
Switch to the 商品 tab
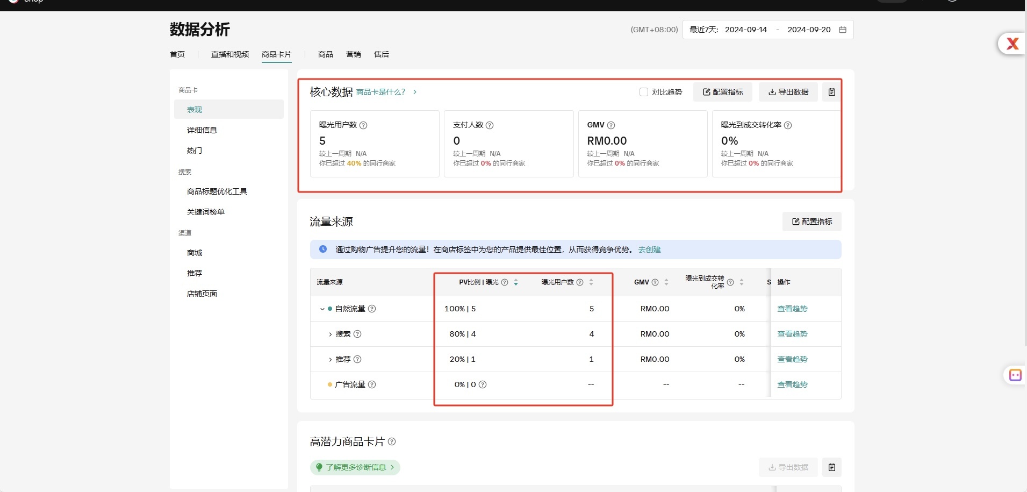click(326, 54)
